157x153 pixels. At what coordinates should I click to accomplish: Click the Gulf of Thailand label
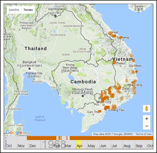40,119
